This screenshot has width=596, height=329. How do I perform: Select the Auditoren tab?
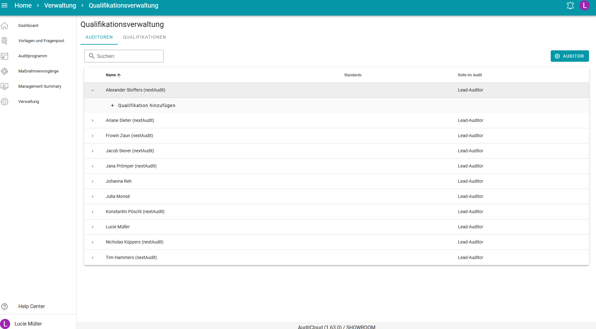(x=99, y=37)
